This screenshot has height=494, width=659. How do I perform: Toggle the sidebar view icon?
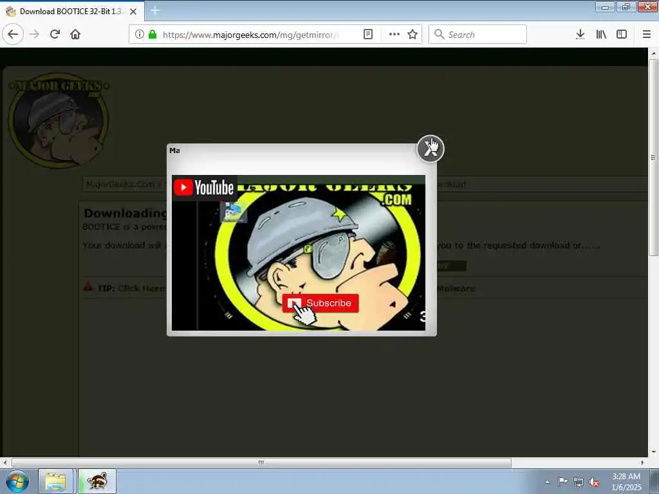coord(622,35)
